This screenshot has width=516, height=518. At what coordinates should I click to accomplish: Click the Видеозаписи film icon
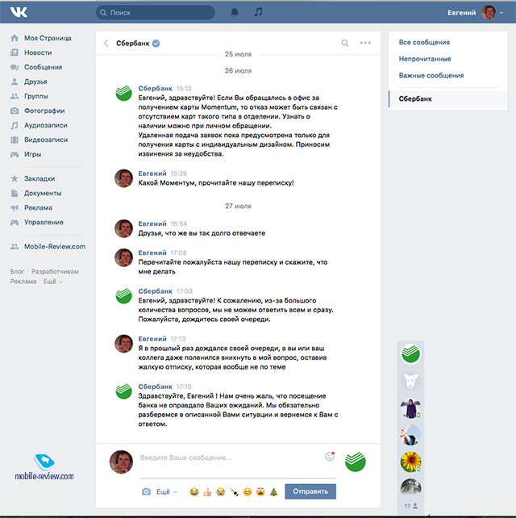coord(15,140)
